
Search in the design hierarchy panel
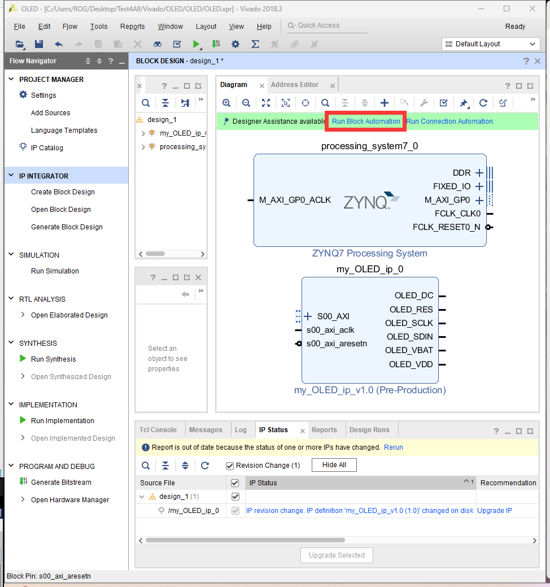(146, 103)
